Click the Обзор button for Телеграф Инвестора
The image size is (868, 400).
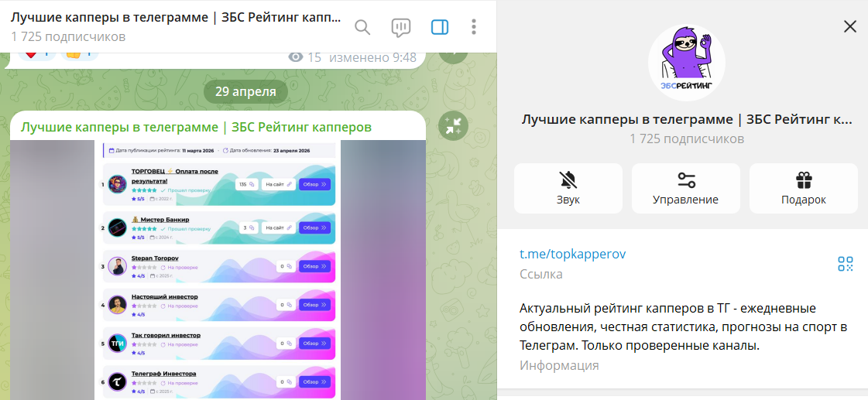[x=314, y=381]
